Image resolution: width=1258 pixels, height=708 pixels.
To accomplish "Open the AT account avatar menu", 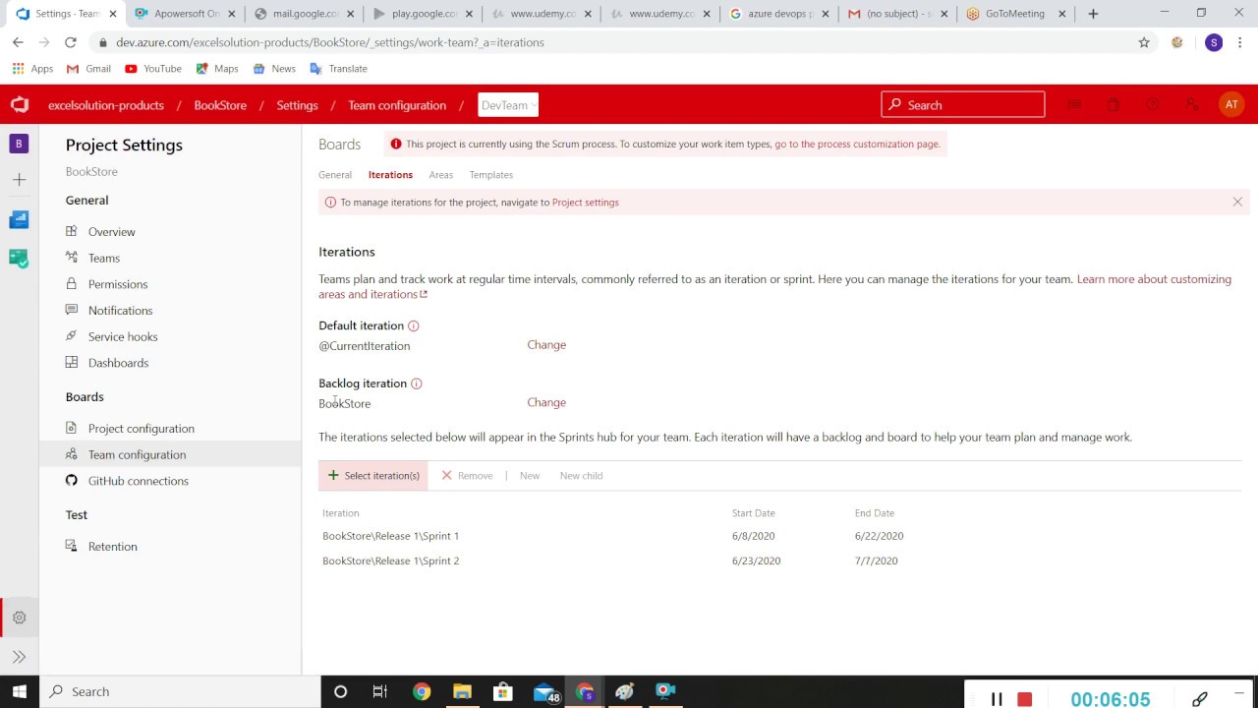I will pyautogui.click(x=1230, y=104).
